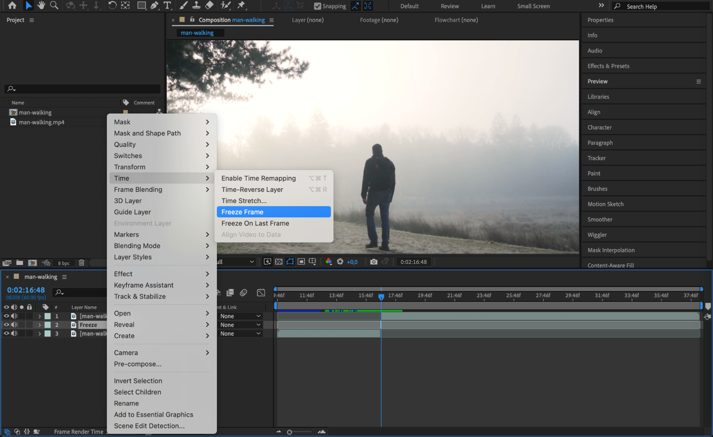Choose Freeze On Last Frame
Viewport: 713px width, 437px height.
pyautogui.click(x=255, y=223)
